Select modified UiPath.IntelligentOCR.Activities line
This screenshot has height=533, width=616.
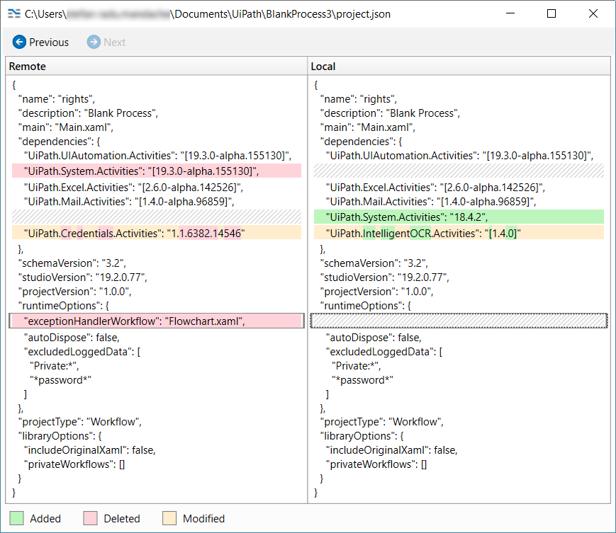tap(422, 233)
